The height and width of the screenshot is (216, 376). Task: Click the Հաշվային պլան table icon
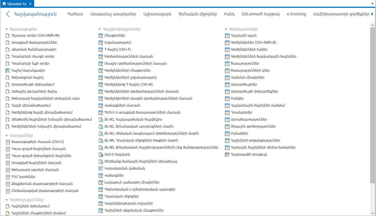[227, 36]
